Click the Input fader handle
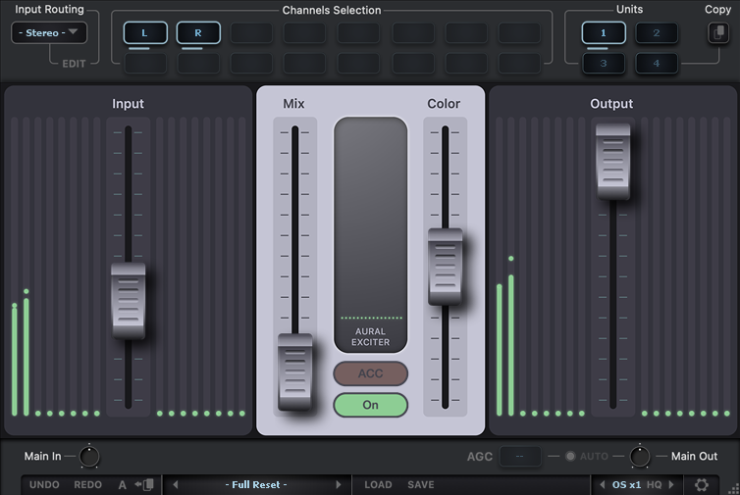740x495 pixels. coord(128,301)
